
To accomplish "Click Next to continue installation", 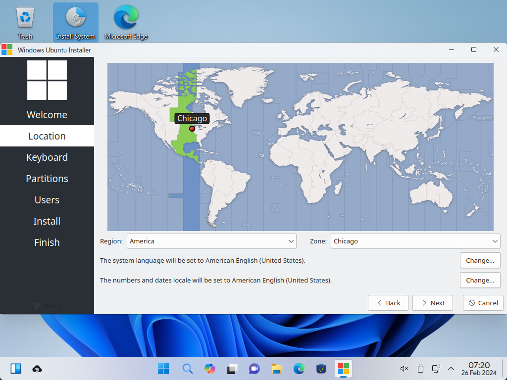I will pyautogui.click(x=433, y=303).
